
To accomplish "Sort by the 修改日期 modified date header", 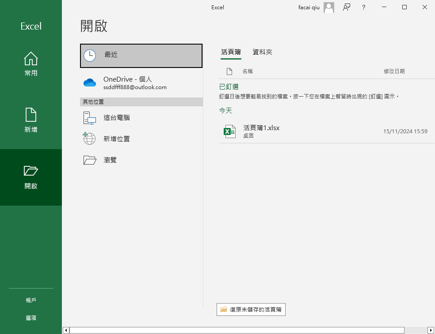I will [x=394, y=71].
